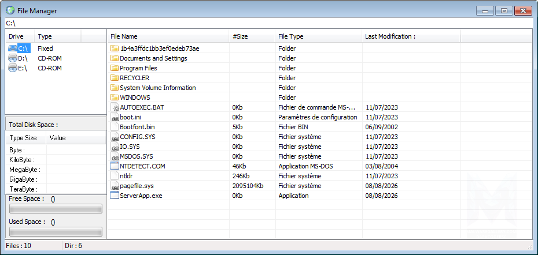The image size is (538, 255).
Task: Click the ServerApp.exe application icon
Action: pyautogui.click(x=115, y=196)
